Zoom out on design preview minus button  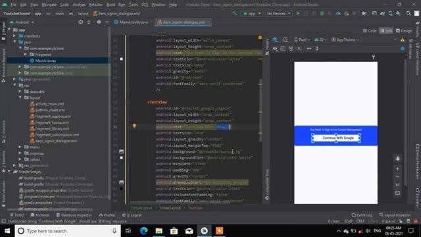point(397,177)
